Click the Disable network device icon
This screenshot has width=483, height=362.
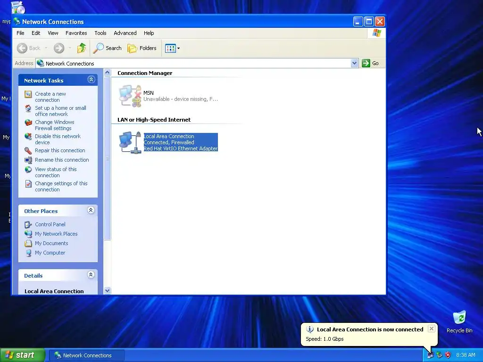click(x=28, y=136)
